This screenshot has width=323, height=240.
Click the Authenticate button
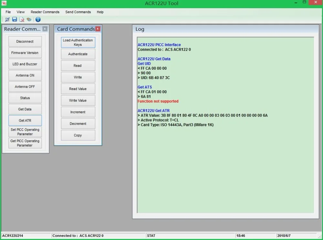[78, 54]
